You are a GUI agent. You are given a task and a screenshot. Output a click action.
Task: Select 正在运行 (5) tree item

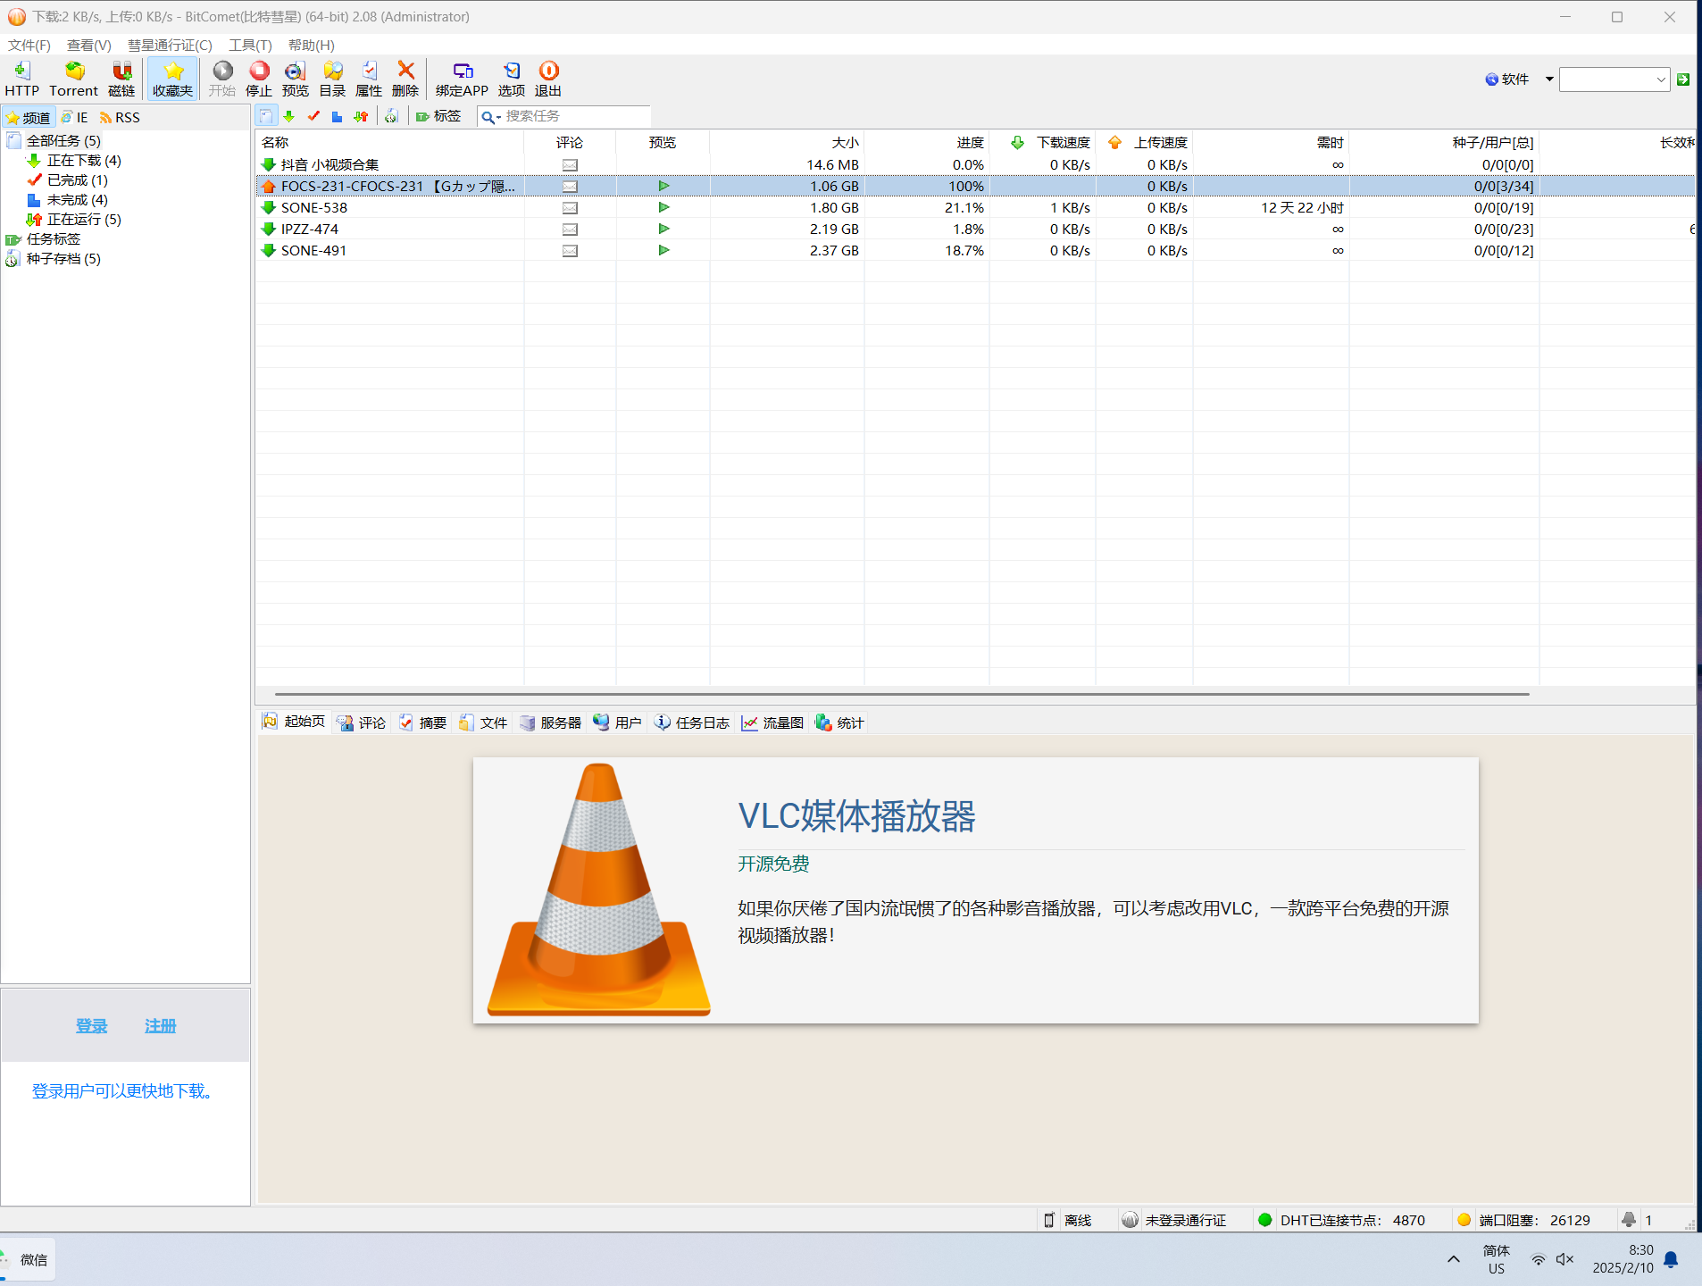coord(84,219)
